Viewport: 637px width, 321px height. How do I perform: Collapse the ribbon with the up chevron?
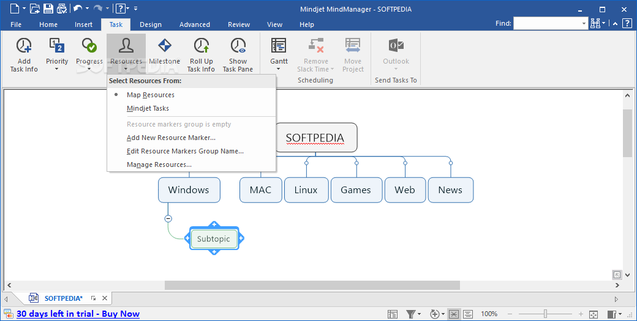tap(616, 24)
